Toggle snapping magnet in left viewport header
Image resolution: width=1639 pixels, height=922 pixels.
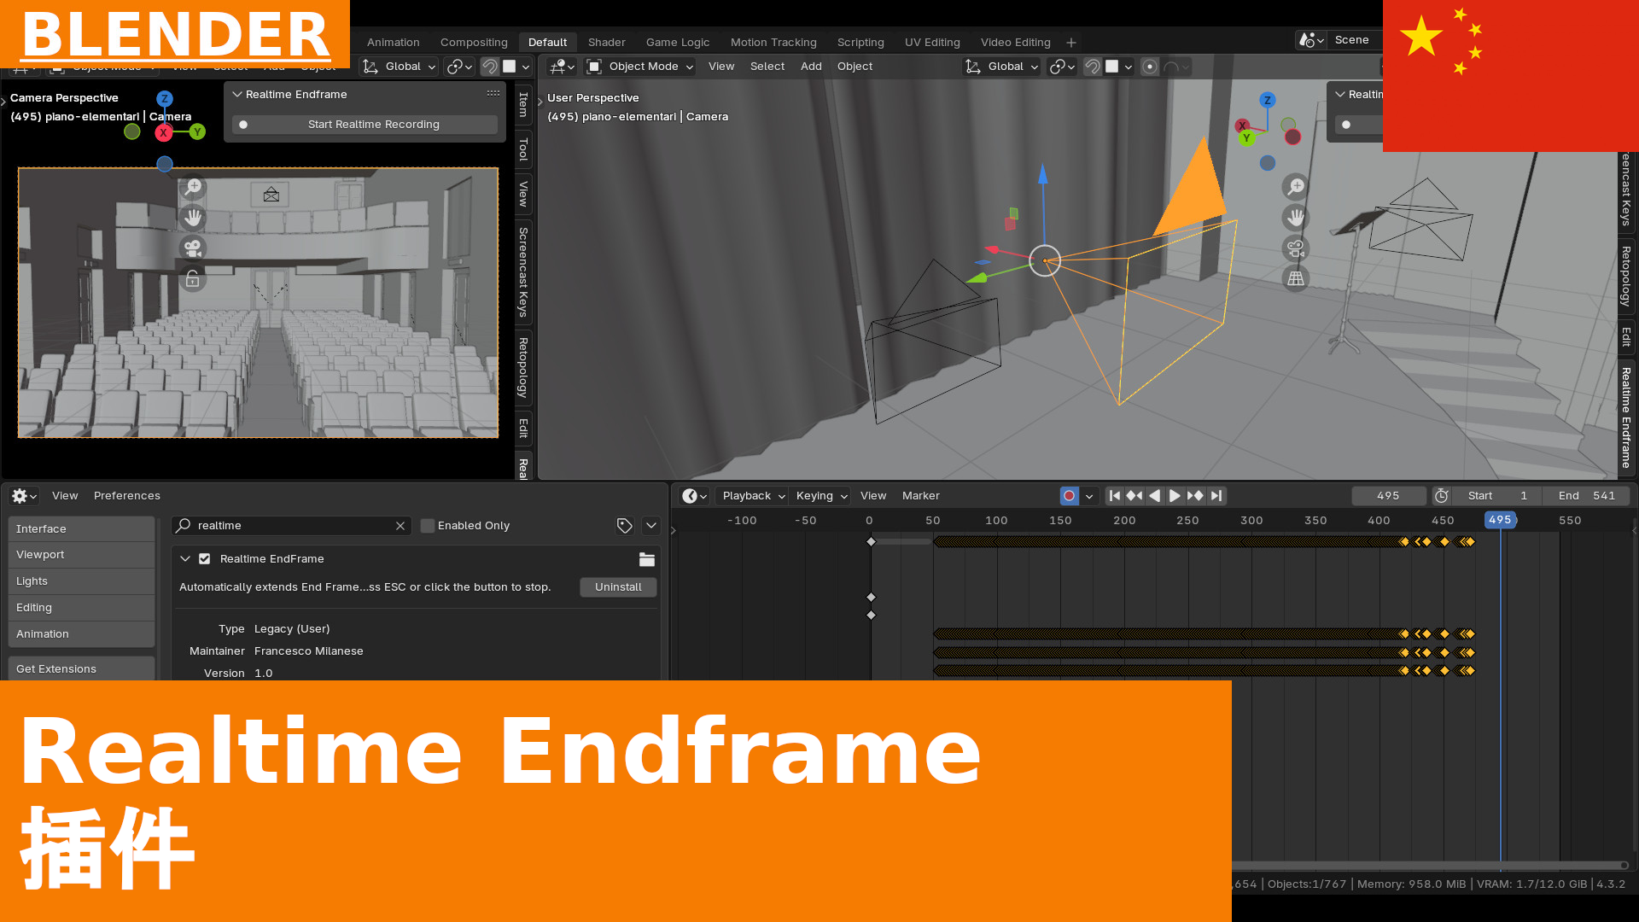[x=489, y=67]
